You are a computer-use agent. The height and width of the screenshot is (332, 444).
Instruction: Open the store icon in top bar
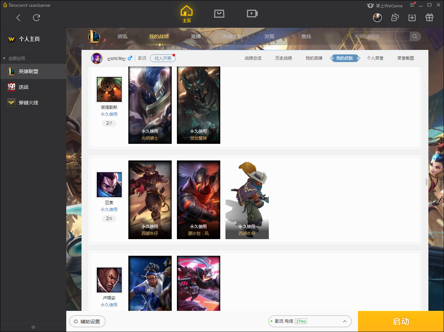(219, 14)
